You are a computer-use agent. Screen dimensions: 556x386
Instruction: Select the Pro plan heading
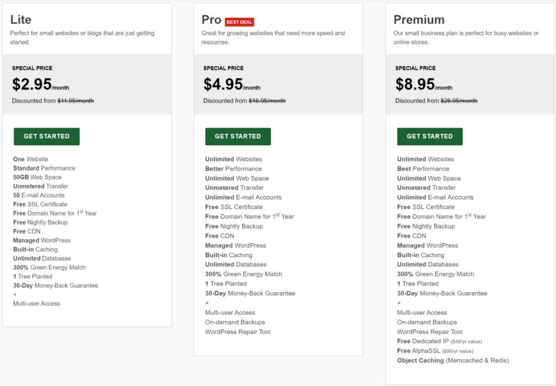pos(211,20)
